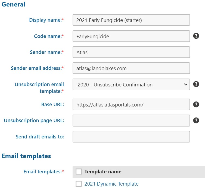Click the help icon beside Code name
This screenshot has width=205, height=188.
(x=196, y=36)
